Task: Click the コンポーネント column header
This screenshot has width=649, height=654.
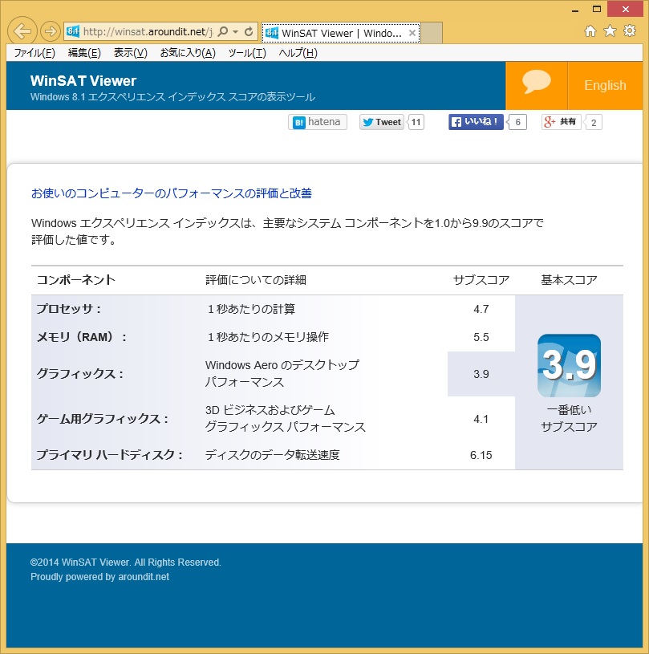Action: [76, 280]
